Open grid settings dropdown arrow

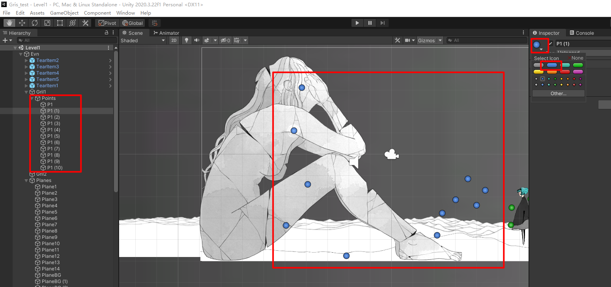(x=245, y=40)
